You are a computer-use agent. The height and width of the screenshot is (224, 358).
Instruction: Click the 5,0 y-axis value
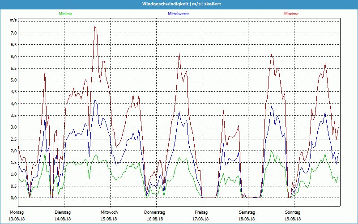tap(13, 80)
